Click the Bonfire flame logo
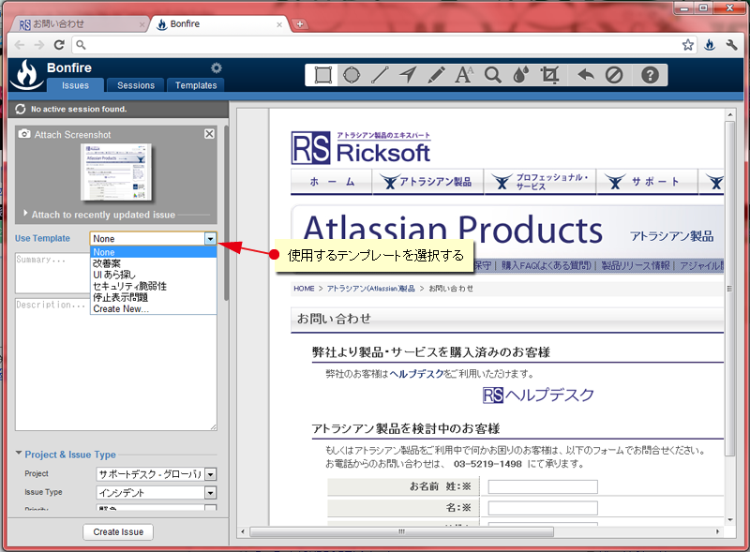This screenshot has height=552, width=750. point(27,75)
